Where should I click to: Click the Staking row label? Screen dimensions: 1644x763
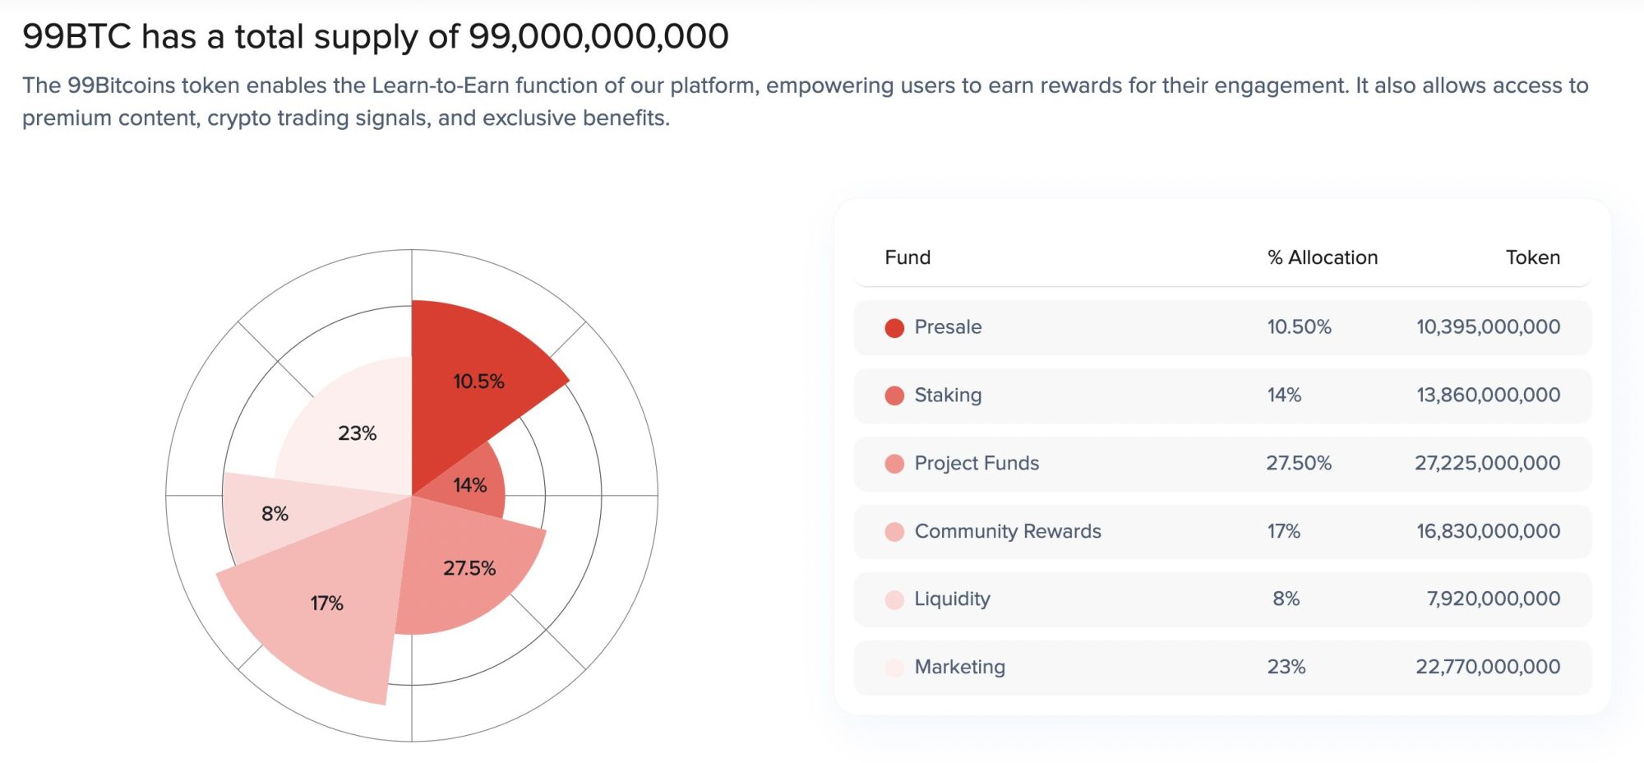[x=948, y=395]
